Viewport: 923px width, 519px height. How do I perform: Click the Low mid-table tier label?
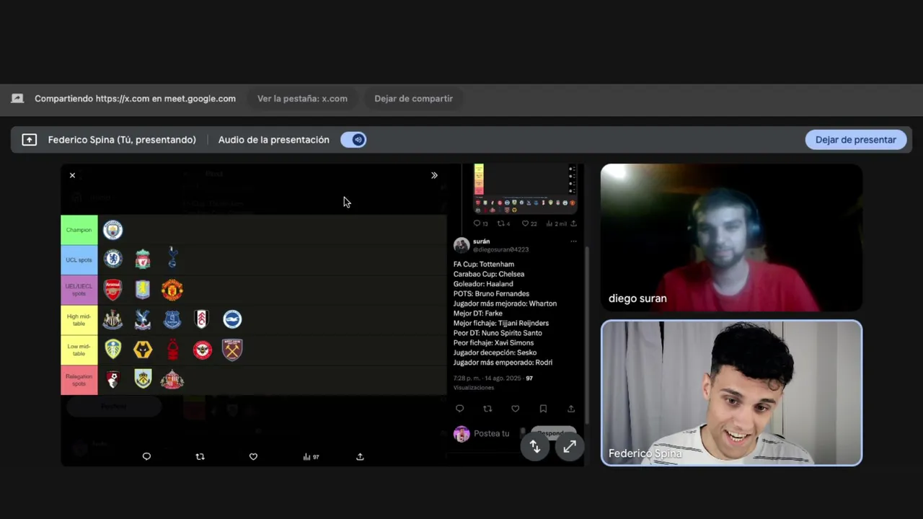tap(79, 350)
